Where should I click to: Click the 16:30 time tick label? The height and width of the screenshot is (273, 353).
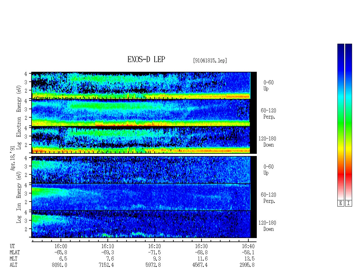(x=201, y=246)
